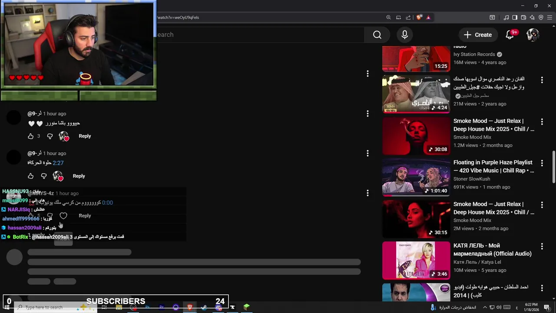Open the Minecraft grass block taskbar icon
The width and height of the screenshot is (556, 313).
[247, 307]
